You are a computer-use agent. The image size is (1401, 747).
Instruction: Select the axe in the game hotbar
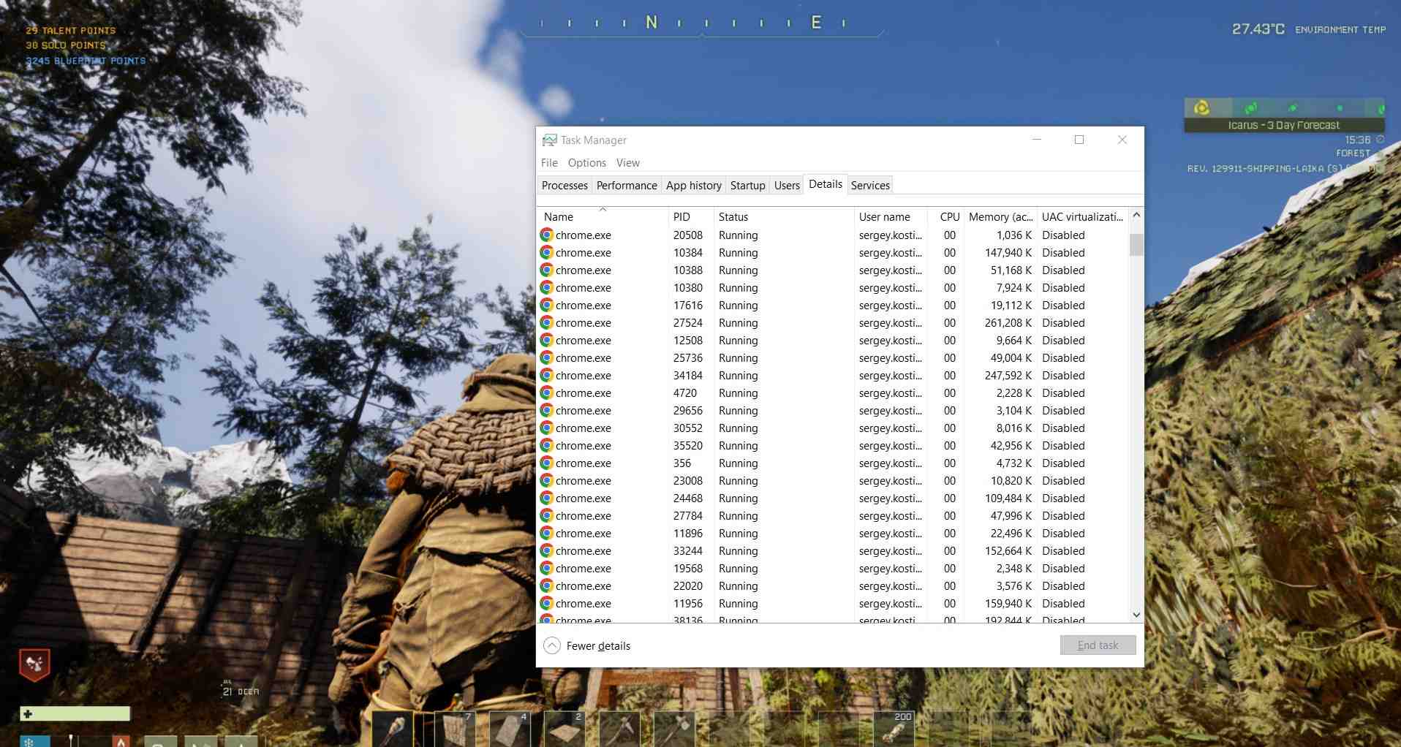619,729
